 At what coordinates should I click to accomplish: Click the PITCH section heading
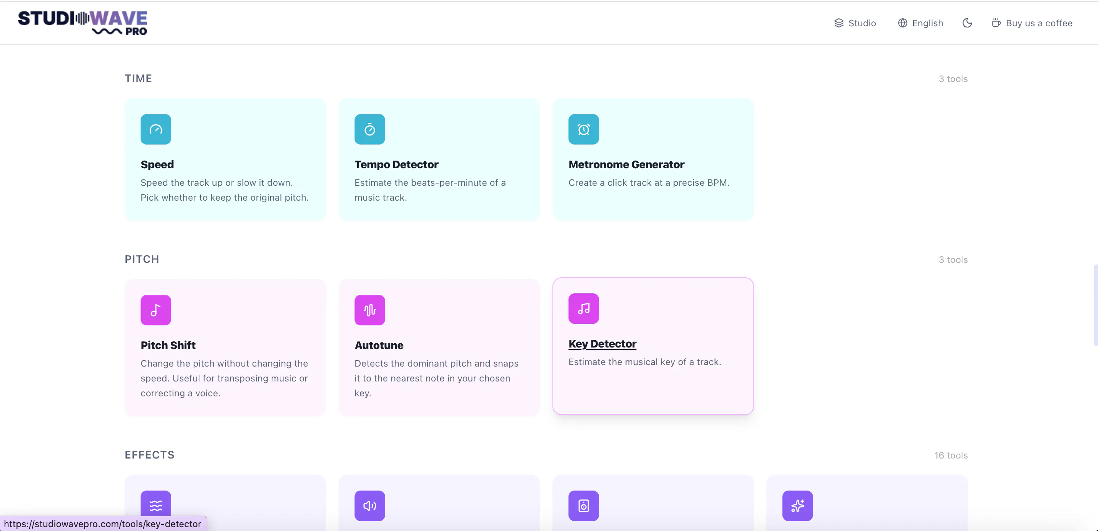(142, 259)
